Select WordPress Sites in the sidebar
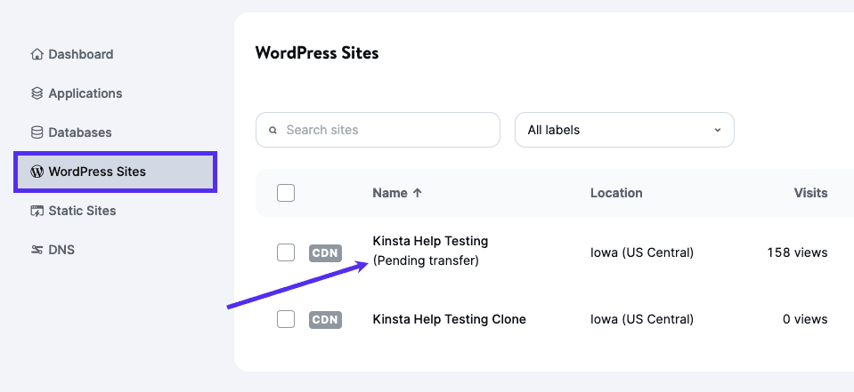Viewport: 854px width, 392px height. [x=116, y=172]
